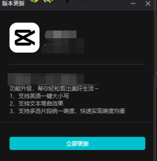Click the 版本更新 title text

[13, 3]
